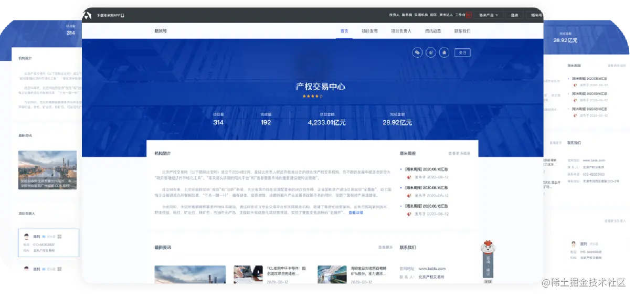This screenshot has width=635, height=297.
Task: Click the 海欣食品 article thumbnail
Action: coord(332,274)
